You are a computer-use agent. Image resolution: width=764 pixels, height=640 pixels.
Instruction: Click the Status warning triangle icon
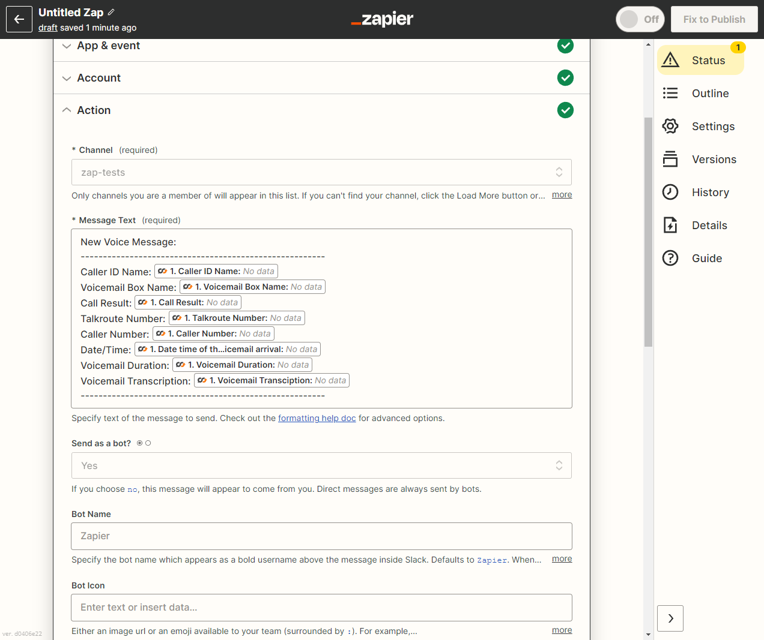tap(670, 60)
